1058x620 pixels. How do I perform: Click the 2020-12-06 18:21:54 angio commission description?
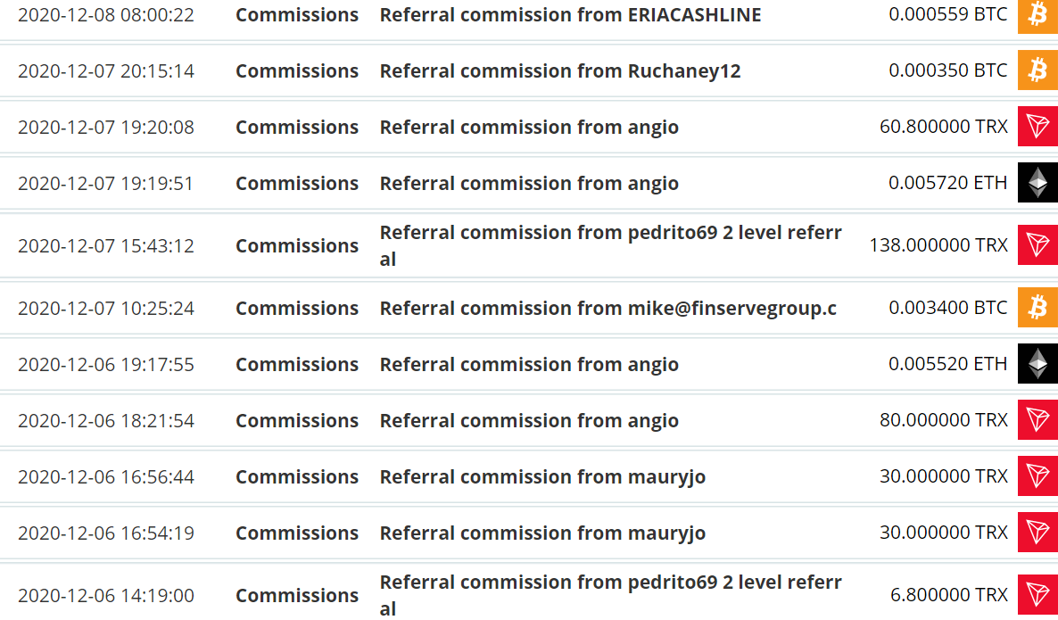click(x=529, y=420)
